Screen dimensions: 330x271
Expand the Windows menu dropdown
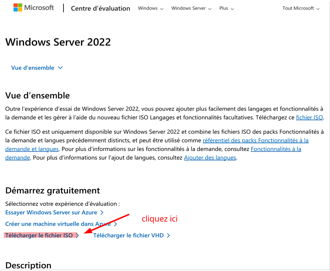click(150, 8)
